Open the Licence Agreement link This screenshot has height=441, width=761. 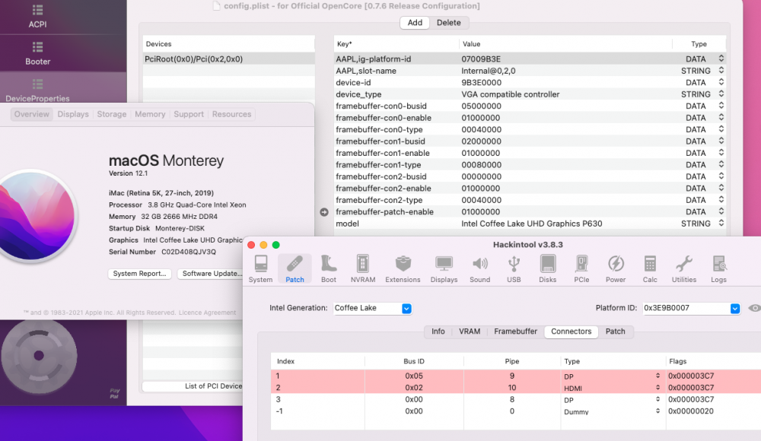207,313
